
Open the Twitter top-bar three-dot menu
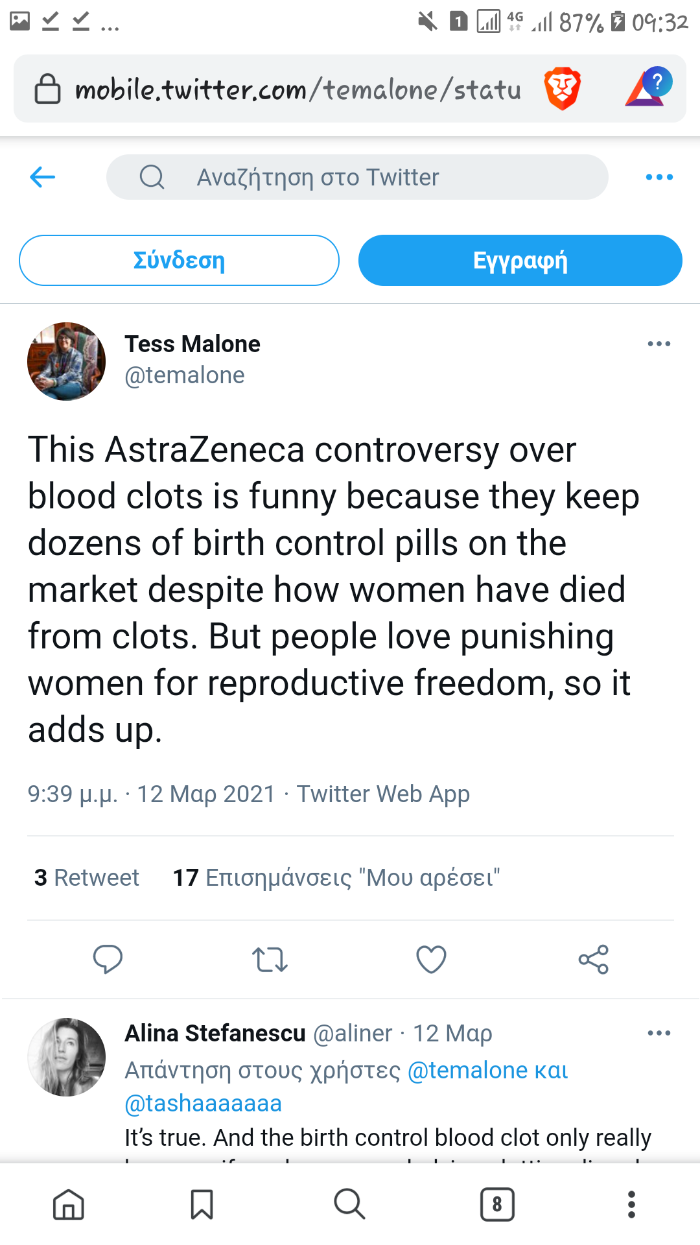coord(659,177)
